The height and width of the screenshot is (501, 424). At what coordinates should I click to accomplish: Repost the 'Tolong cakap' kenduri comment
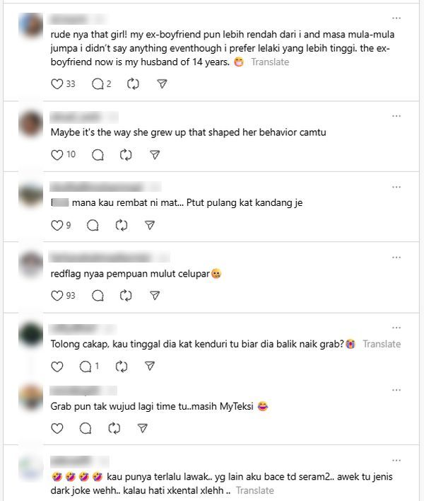(x=122, y=366)
